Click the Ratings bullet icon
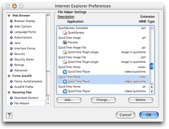This screenshot has height=129, width=169. [x=11, y=65]
